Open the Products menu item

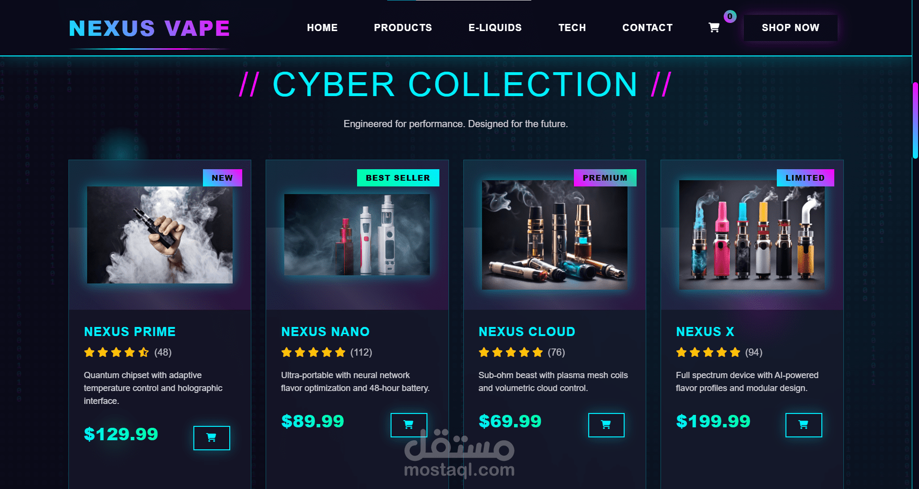(x=403, y=28)
